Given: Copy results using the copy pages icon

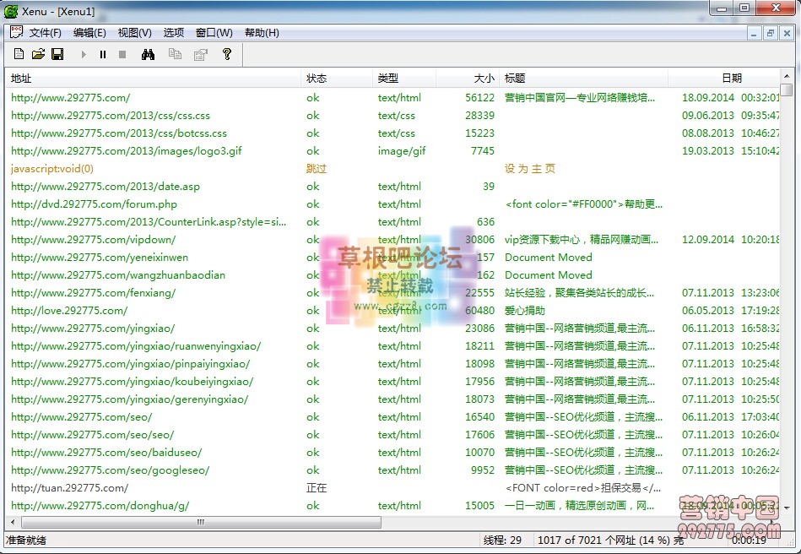Looking at the screenshot, I should pos(176,53).
